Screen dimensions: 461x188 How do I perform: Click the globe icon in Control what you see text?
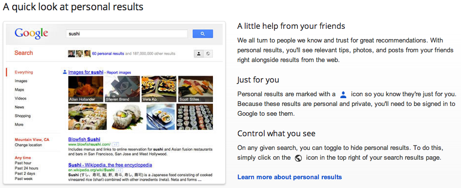298,158
